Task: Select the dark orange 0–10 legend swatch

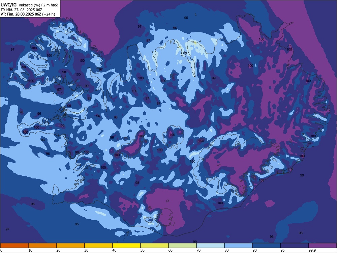Action: point(14,246)
